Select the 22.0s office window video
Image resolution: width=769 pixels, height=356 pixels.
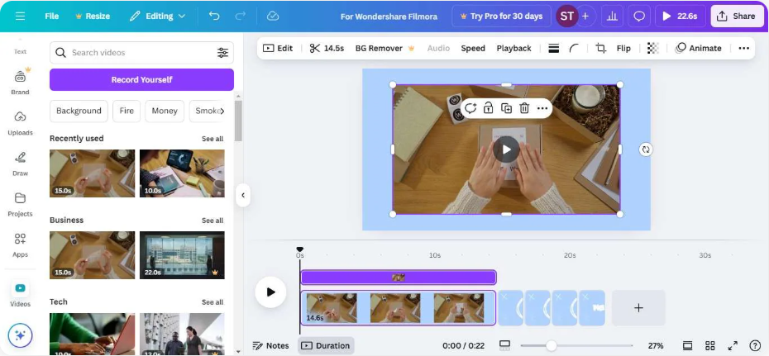pyautogui.click(x=182, y=255)
